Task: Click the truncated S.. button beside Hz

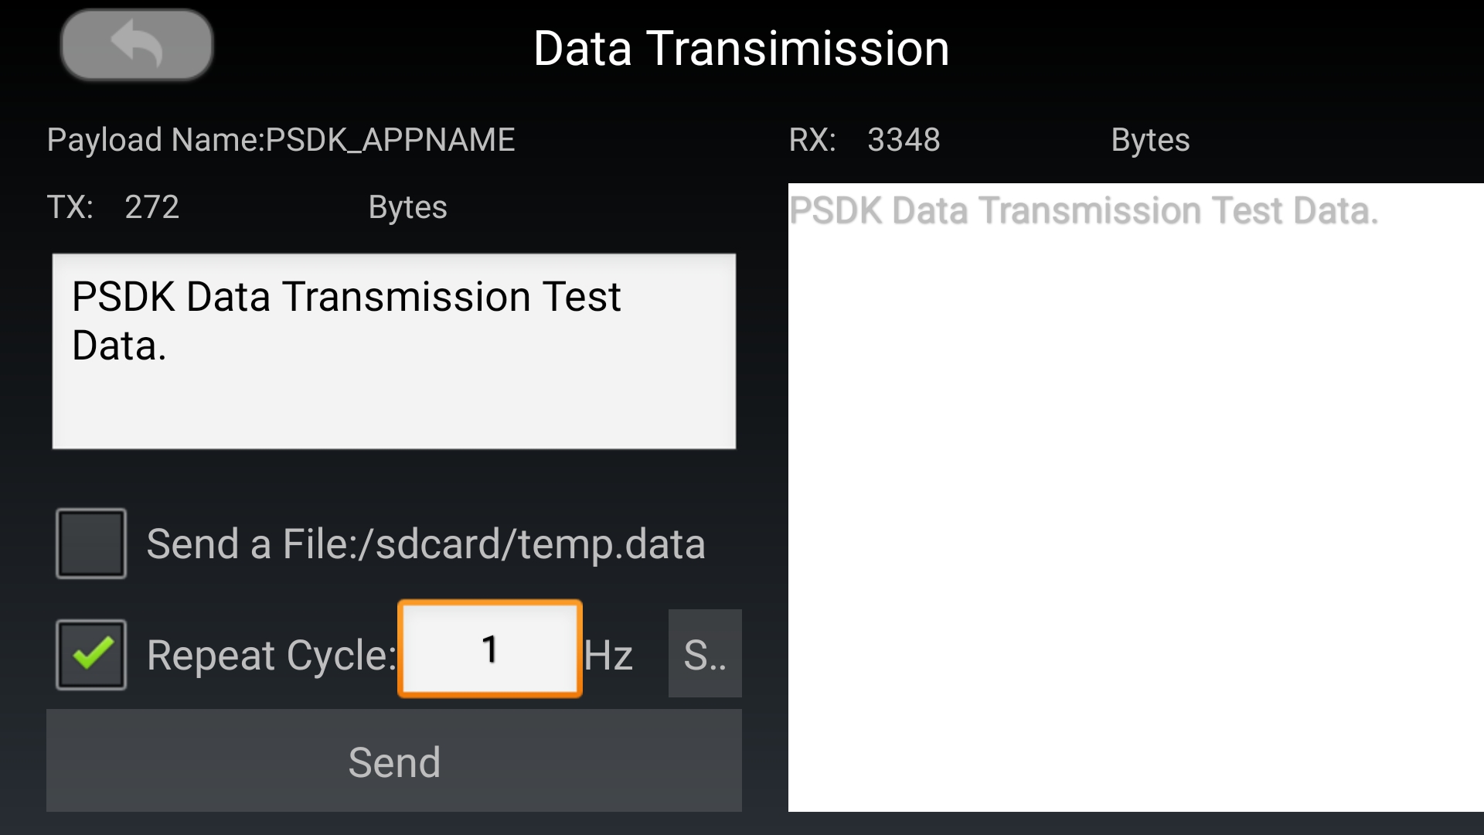Action: [x=704, y=653]
